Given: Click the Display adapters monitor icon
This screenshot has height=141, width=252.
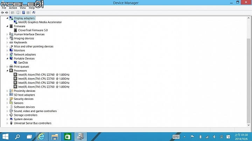Looking at the screenshot, I should (x=11, y=18).
